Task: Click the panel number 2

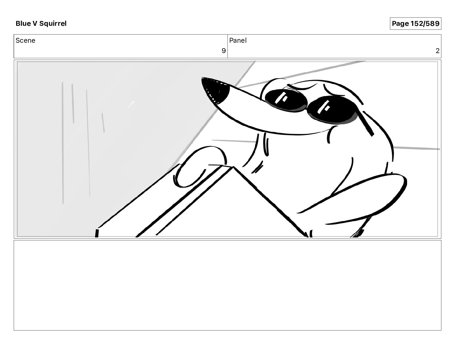Action: click(x=437, y=51)
